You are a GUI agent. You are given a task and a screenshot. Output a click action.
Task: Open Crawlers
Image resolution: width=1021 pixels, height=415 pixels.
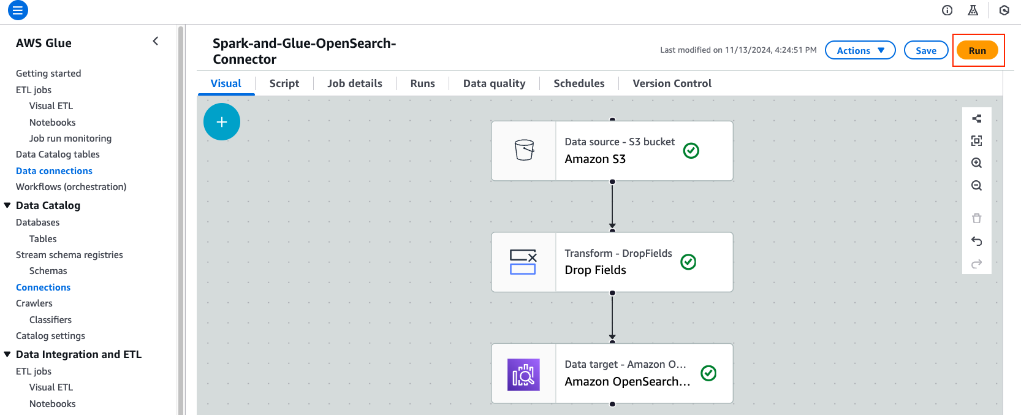(x=34, y=303)
